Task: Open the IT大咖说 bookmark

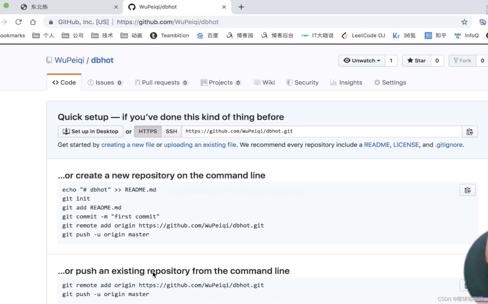Action: pyautogui.click(x=317, y=36)
